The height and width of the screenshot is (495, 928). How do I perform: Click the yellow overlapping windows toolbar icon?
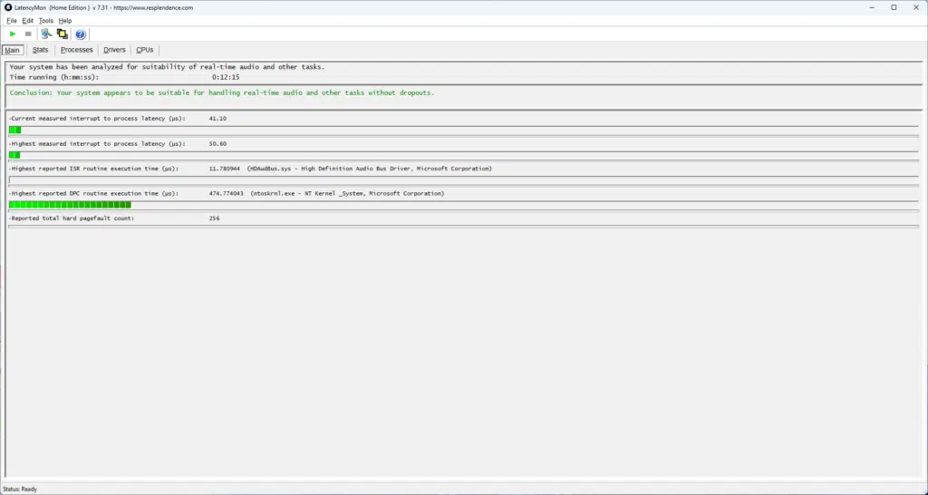click(63, 34)
